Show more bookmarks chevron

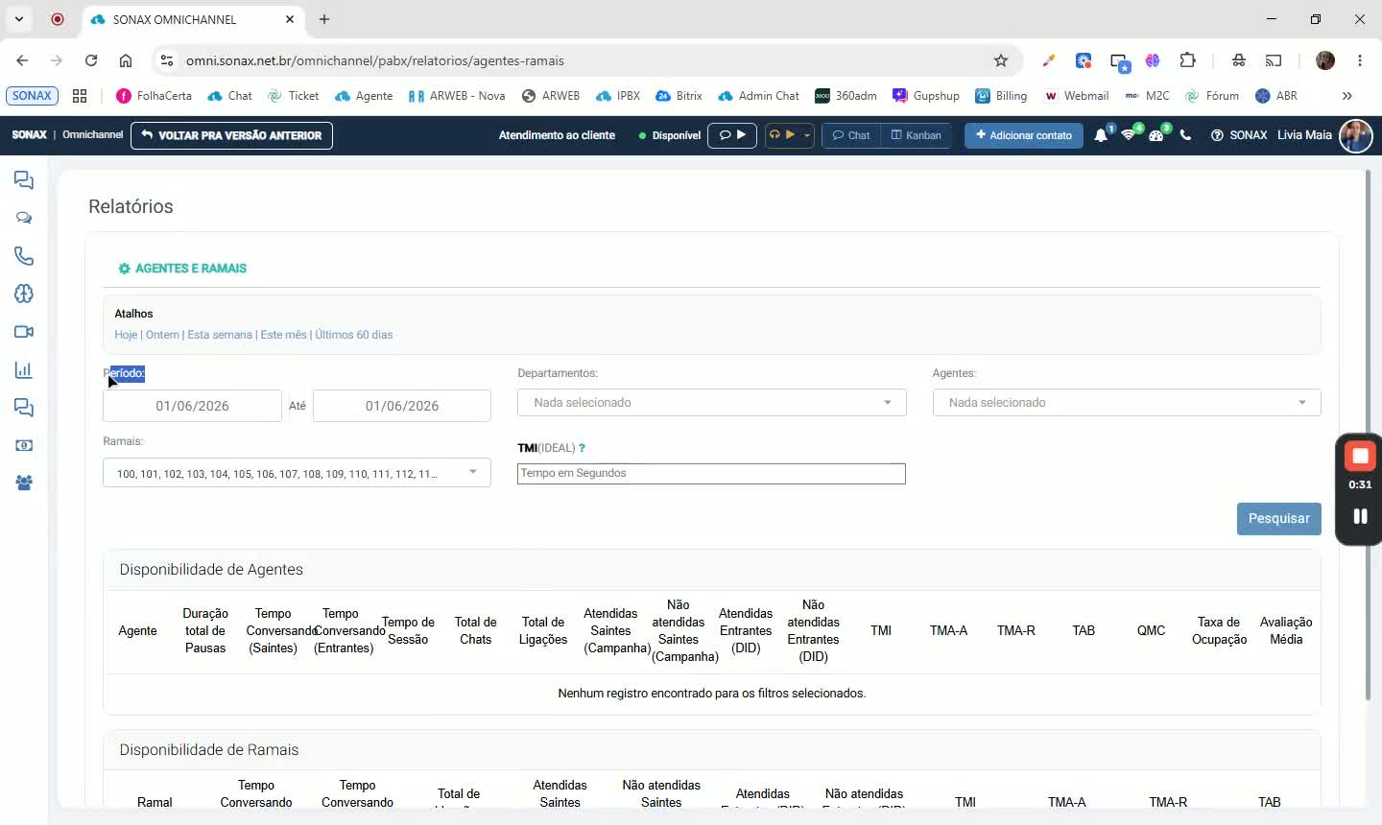[1347, 96]
